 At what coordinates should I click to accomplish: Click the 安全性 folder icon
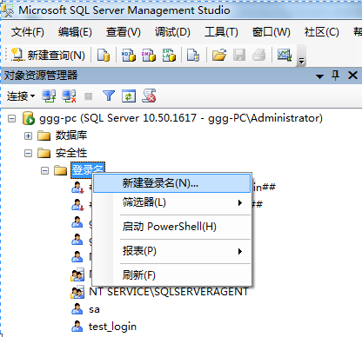coord(44,153)
